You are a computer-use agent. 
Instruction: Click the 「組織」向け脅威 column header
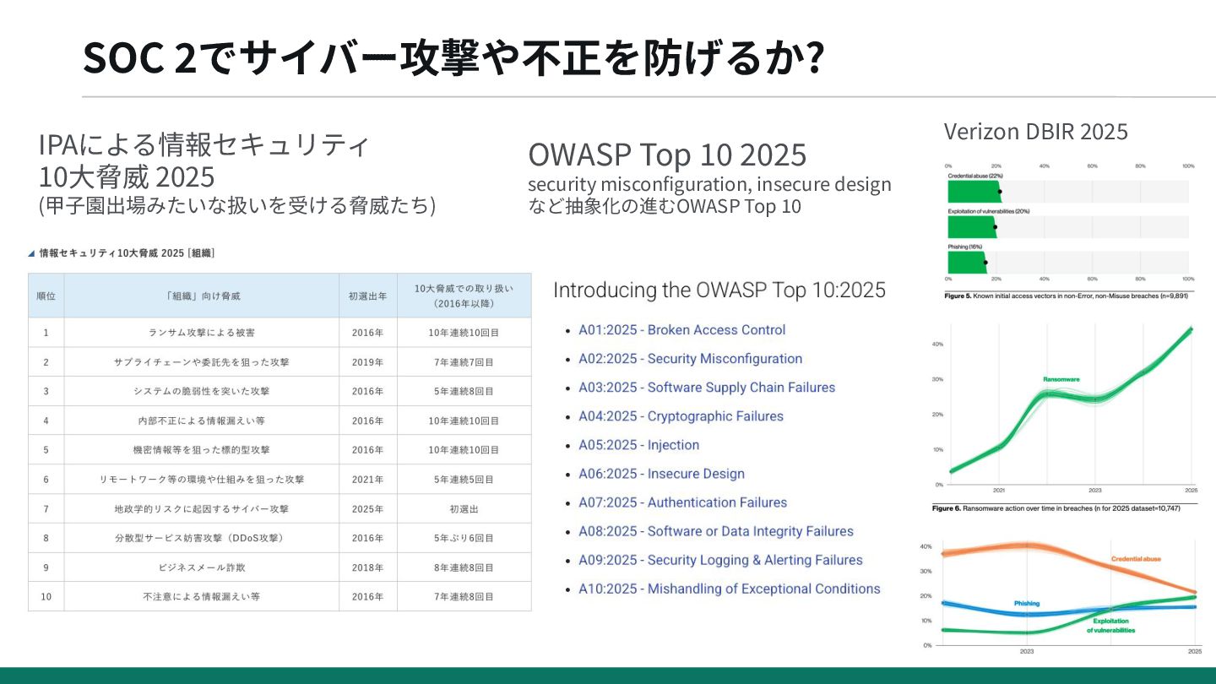[202, 296]
